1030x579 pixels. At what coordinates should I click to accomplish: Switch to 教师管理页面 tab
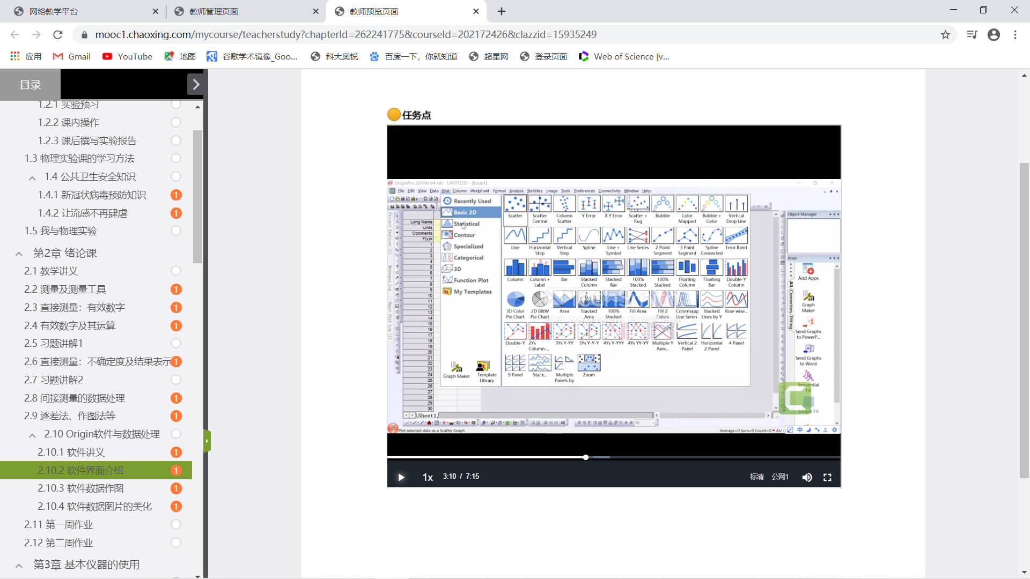click(214, 11)
